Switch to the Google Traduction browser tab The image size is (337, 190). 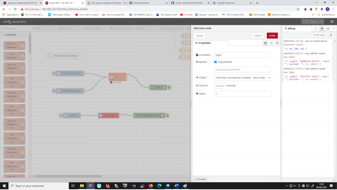point(227,3)
